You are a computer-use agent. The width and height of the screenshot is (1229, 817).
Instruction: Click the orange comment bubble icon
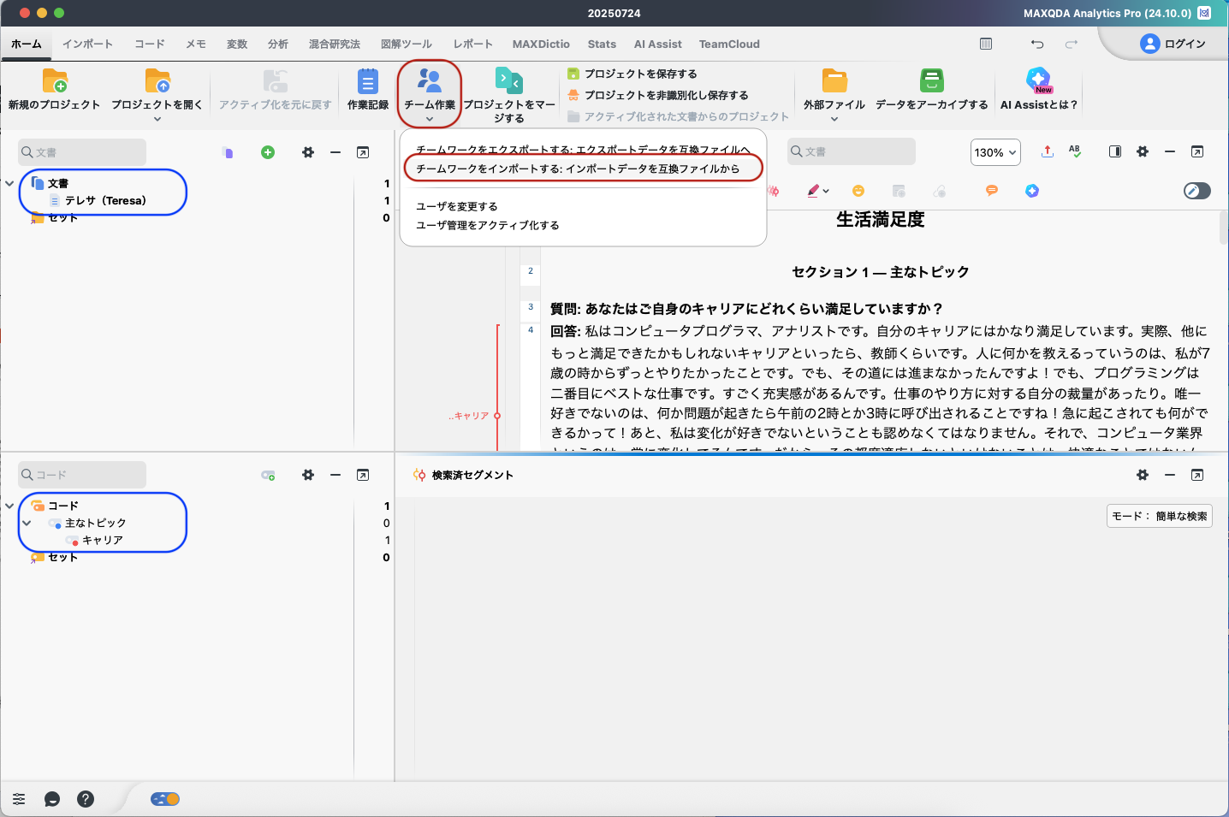click(x=992, y=191)
